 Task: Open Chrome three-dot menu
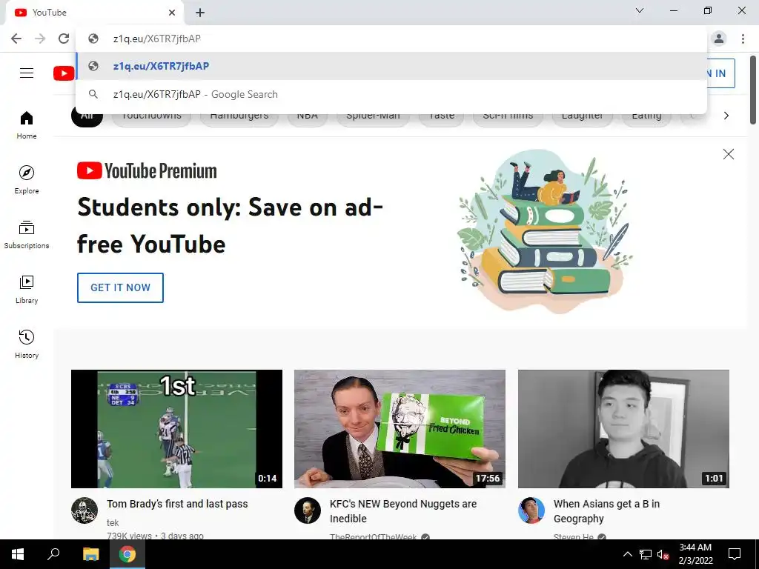743,39
